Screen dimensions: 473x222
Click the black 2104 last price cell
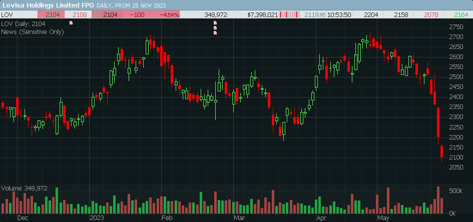point(107,14)
